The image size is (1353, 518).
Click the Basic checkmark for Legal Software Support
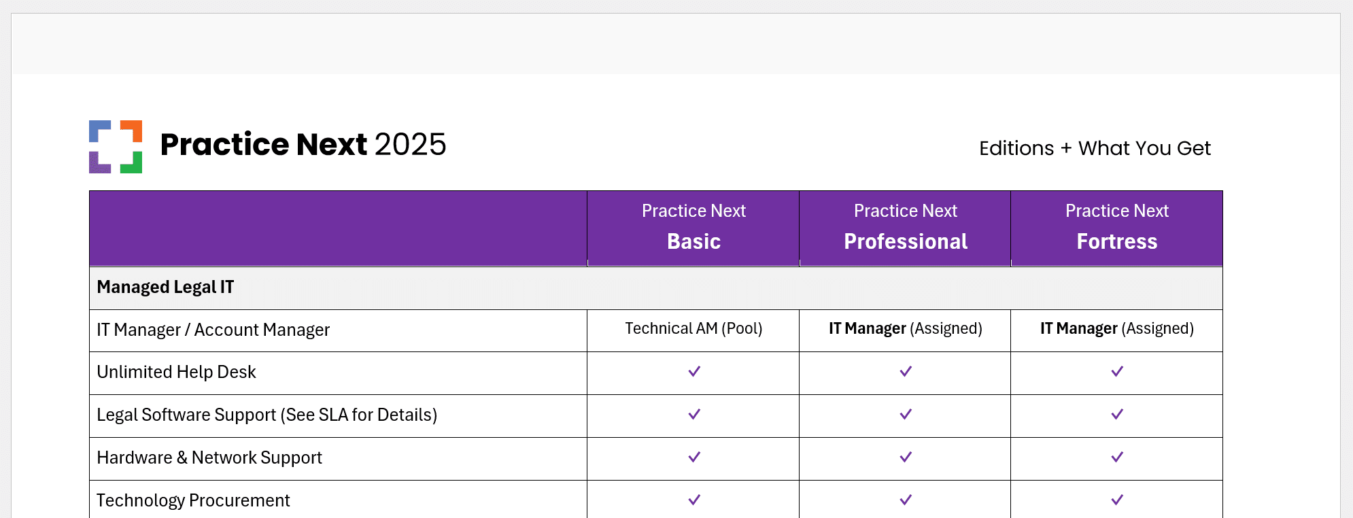click(x=693, y=414)
